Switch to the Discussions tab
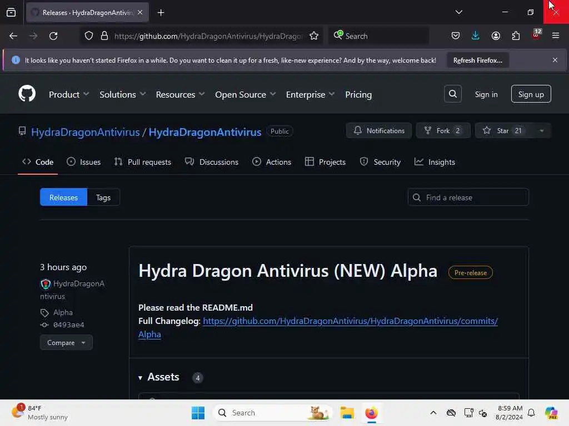 click(x=212, y=162)
